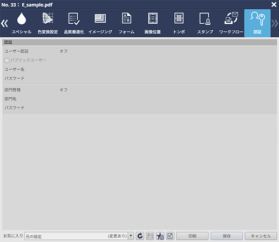This screenshot has width=279, height=242.
Task: Click パスワード label under ユーザー名
Action: pyautogui.click(x=15, y=78)
